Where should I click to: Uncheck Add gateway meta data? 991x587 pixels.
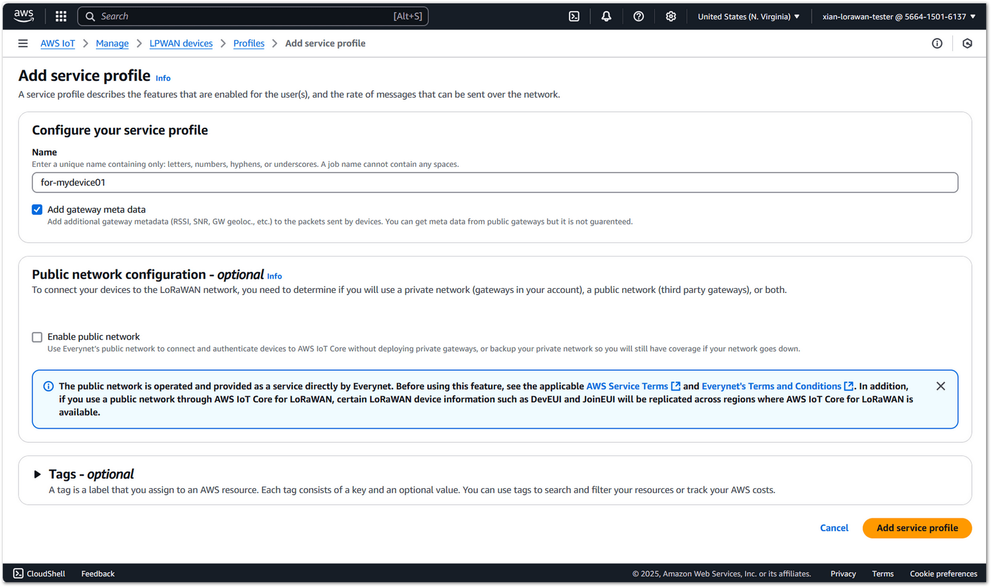[36, 209]
